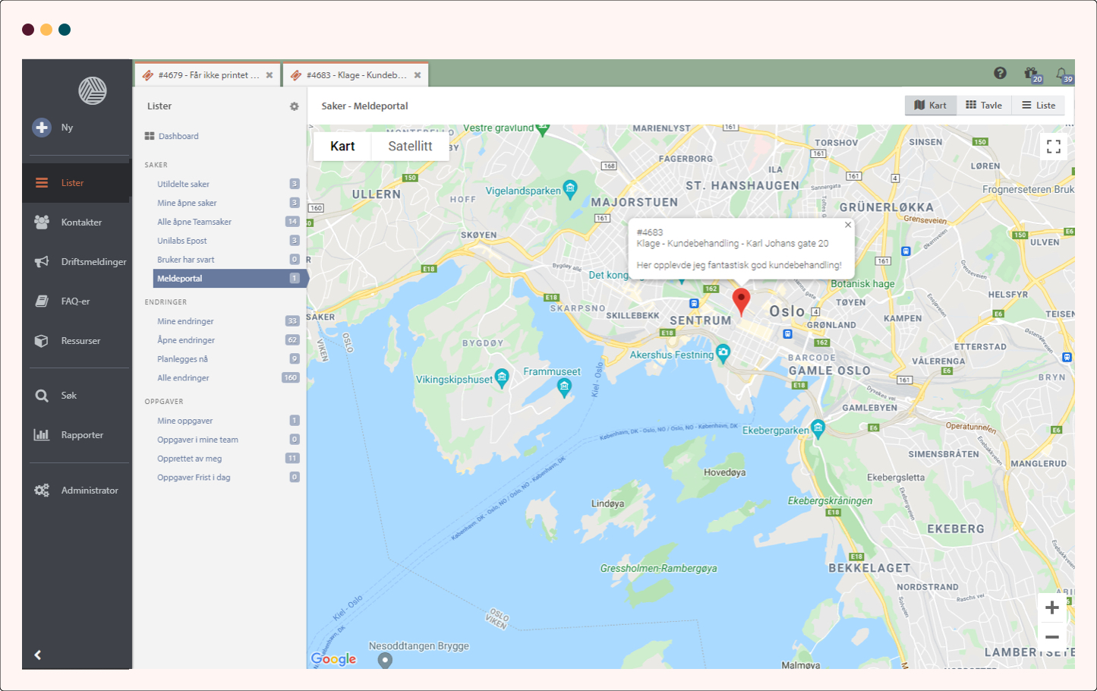Open the help question mark icon
Viewport: 1097px width, 691px height.
pyautogui.click(x=1000, y=73)
